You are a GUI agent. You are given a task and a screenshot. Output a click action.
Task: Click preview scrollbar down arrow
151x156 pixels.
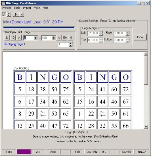point(146,127)
